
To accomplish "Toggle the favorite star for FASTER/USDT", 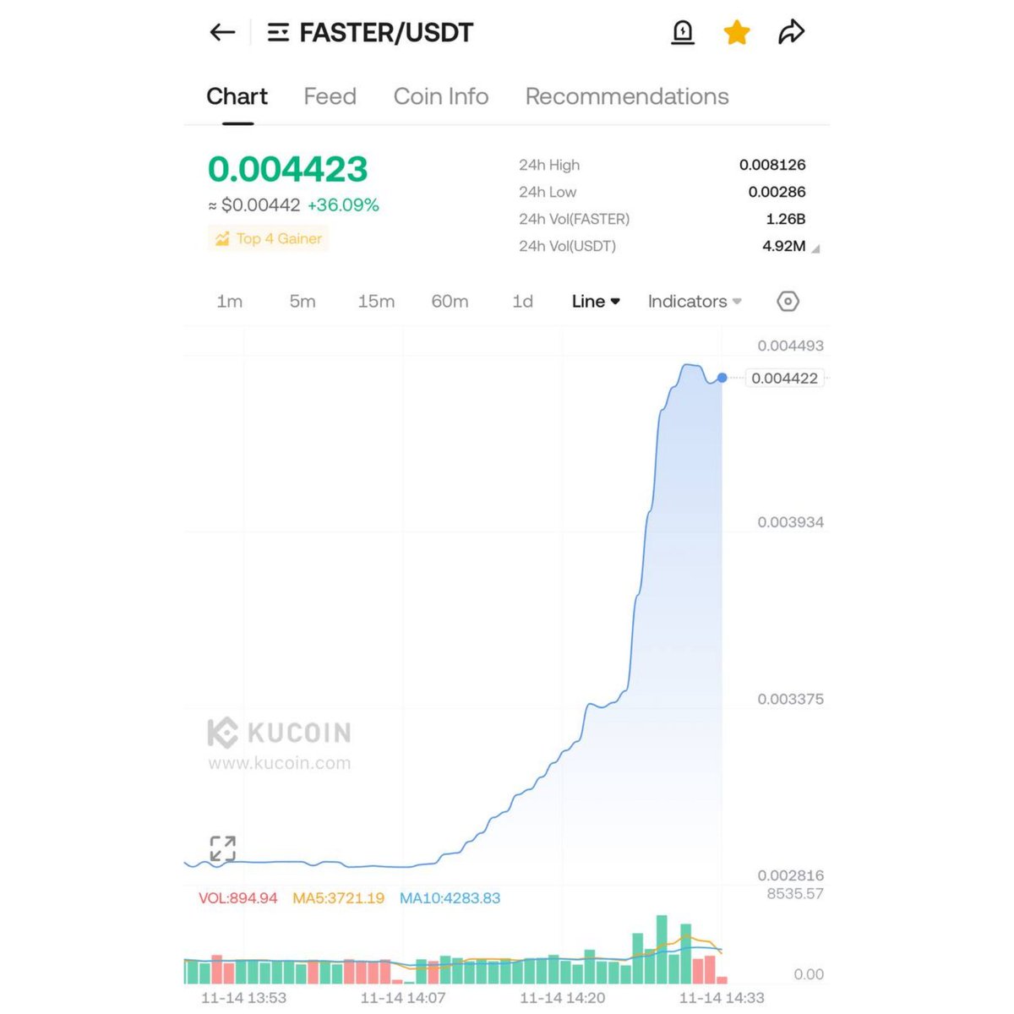I will pyautogui.click(x=737, y=33).
